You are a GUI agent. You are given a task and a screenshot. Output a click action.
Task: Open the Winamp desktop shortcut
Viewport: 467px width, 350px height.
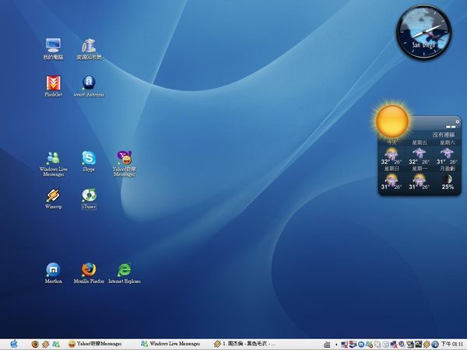[53, 199]
